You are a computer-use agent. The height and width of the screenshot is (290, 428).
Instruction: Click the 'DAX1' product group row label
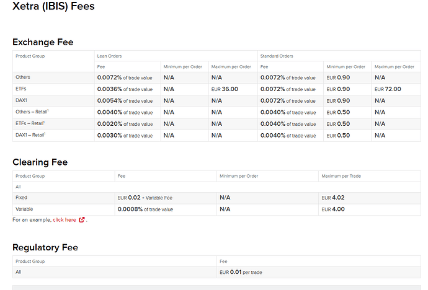coord(21,100)
